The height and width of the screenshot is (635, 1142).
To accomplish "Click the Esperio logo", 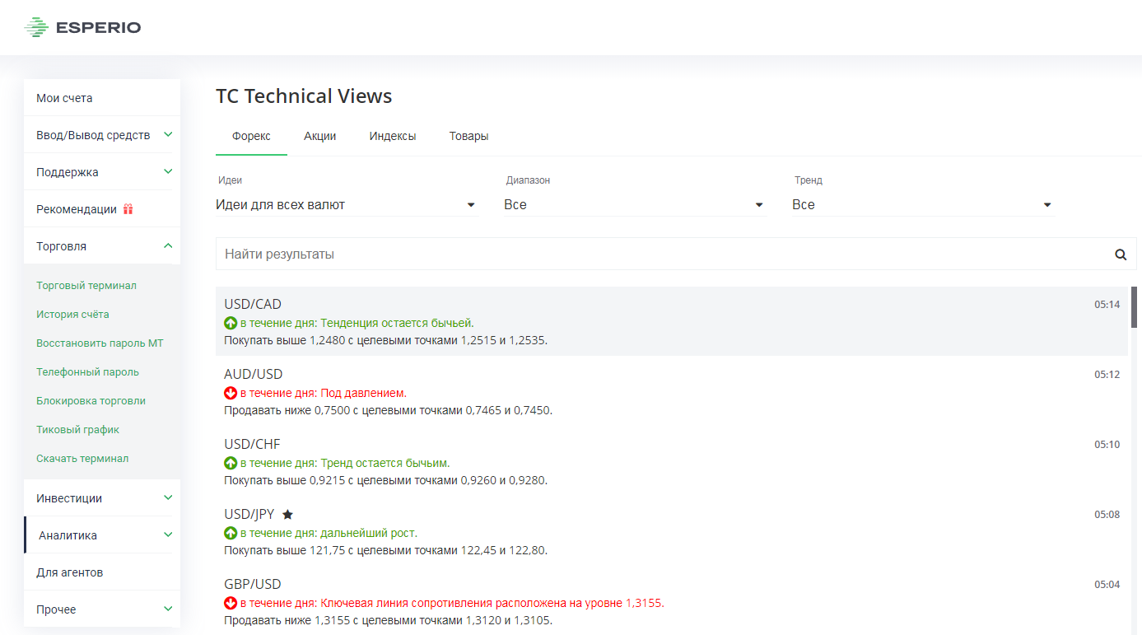I will [x=83, y=28].
